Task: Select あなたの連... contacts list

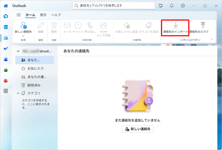Action: [x=35, y=77]
